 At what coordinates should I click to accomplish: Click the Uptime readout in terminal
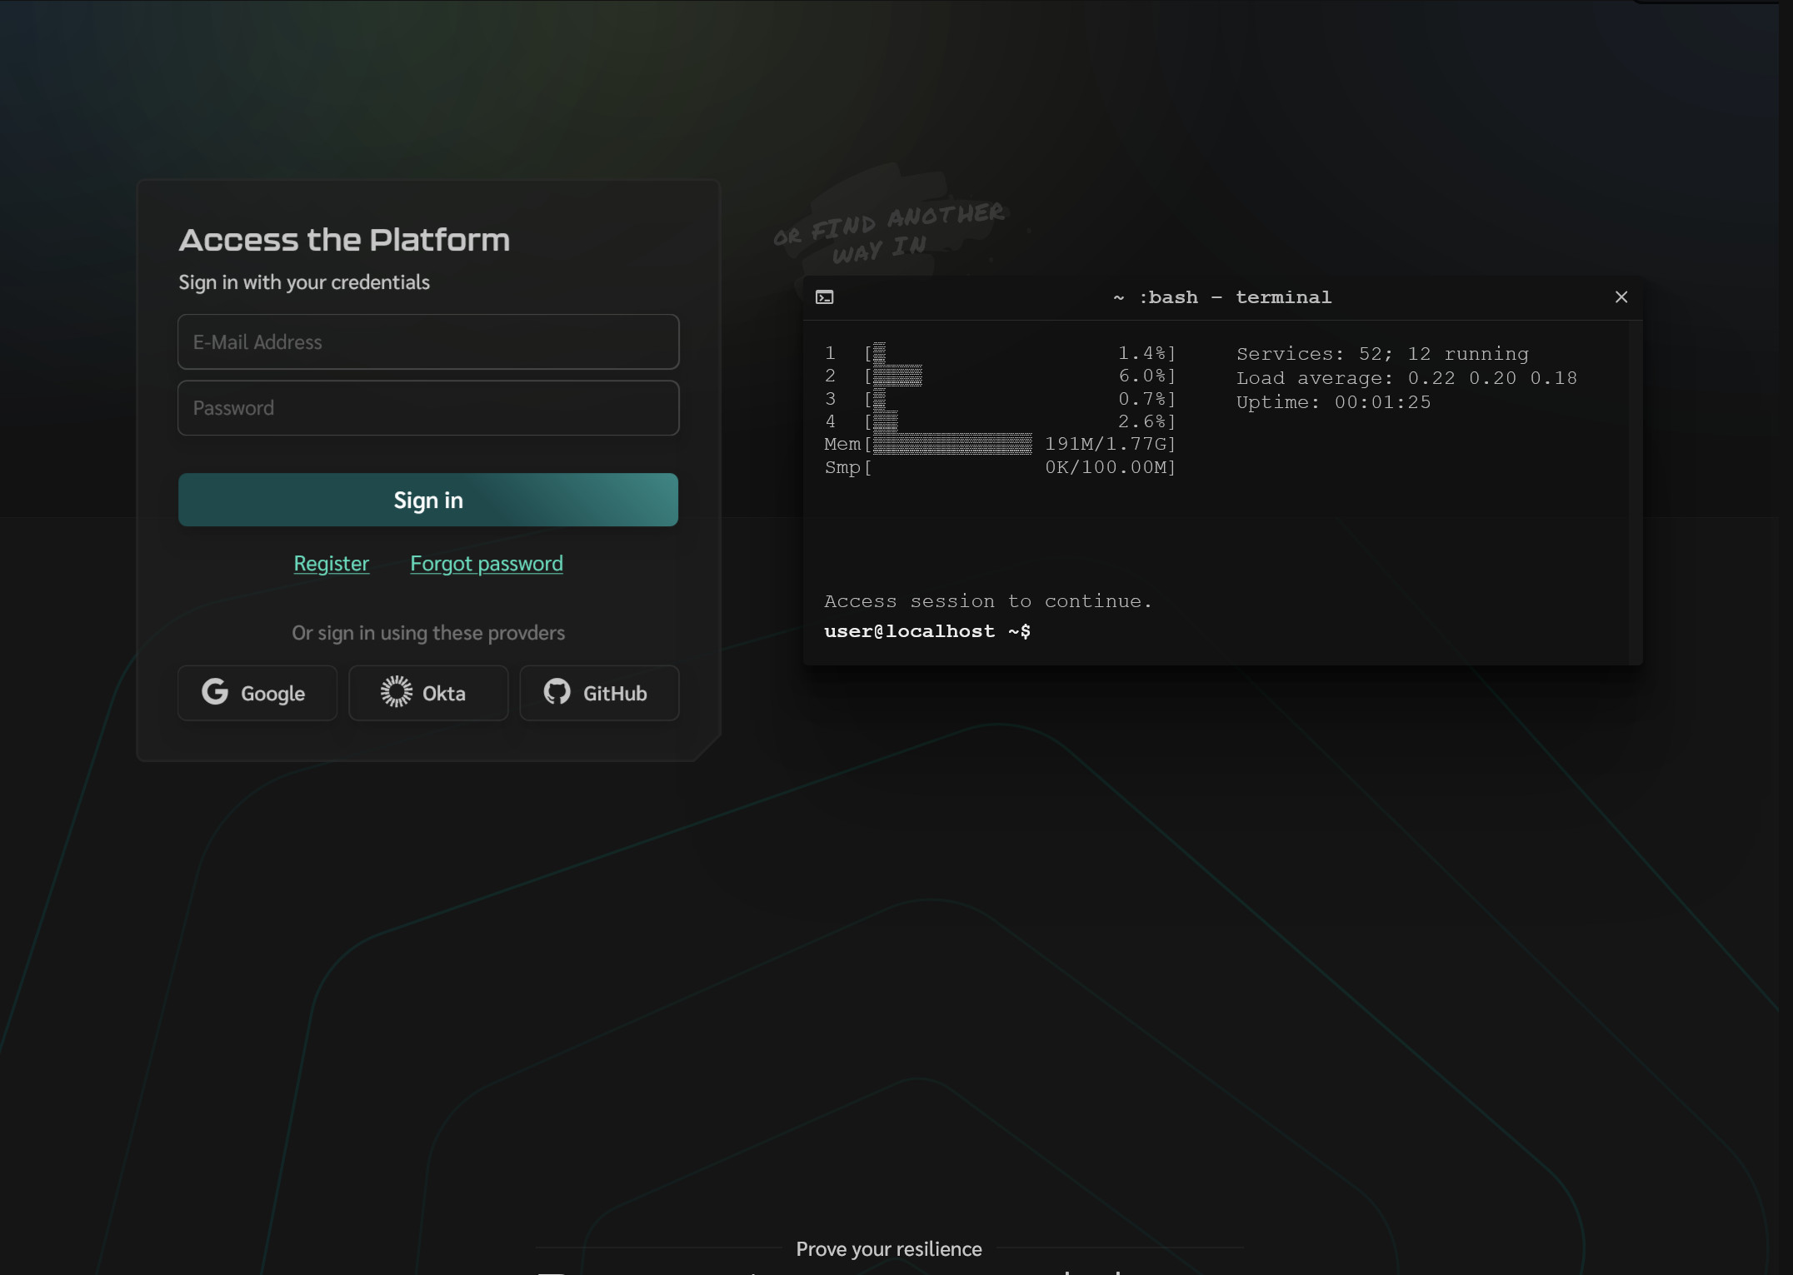tap(1332, 402)
